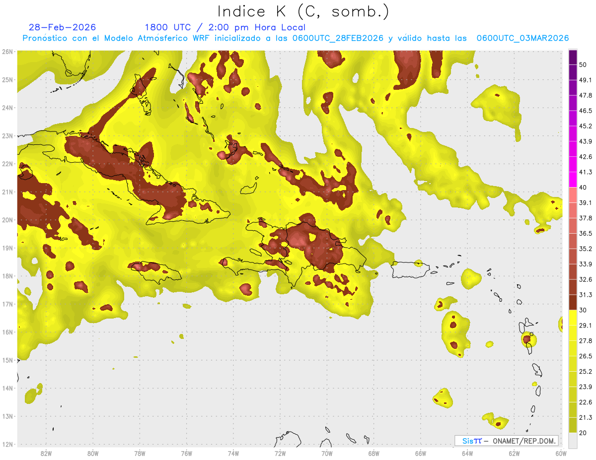Screen dimensions: 596x460
Task: Click the '12N' latitude label
Action: 7,444
